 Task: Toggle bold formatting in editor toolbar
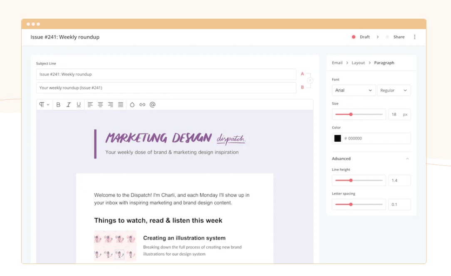pos(58,105)
